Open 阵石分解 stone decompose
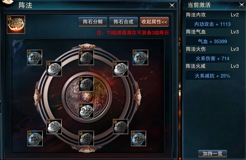Image resolution: width=246 pixels, height=160 pixels. click(x=93, y=22)
